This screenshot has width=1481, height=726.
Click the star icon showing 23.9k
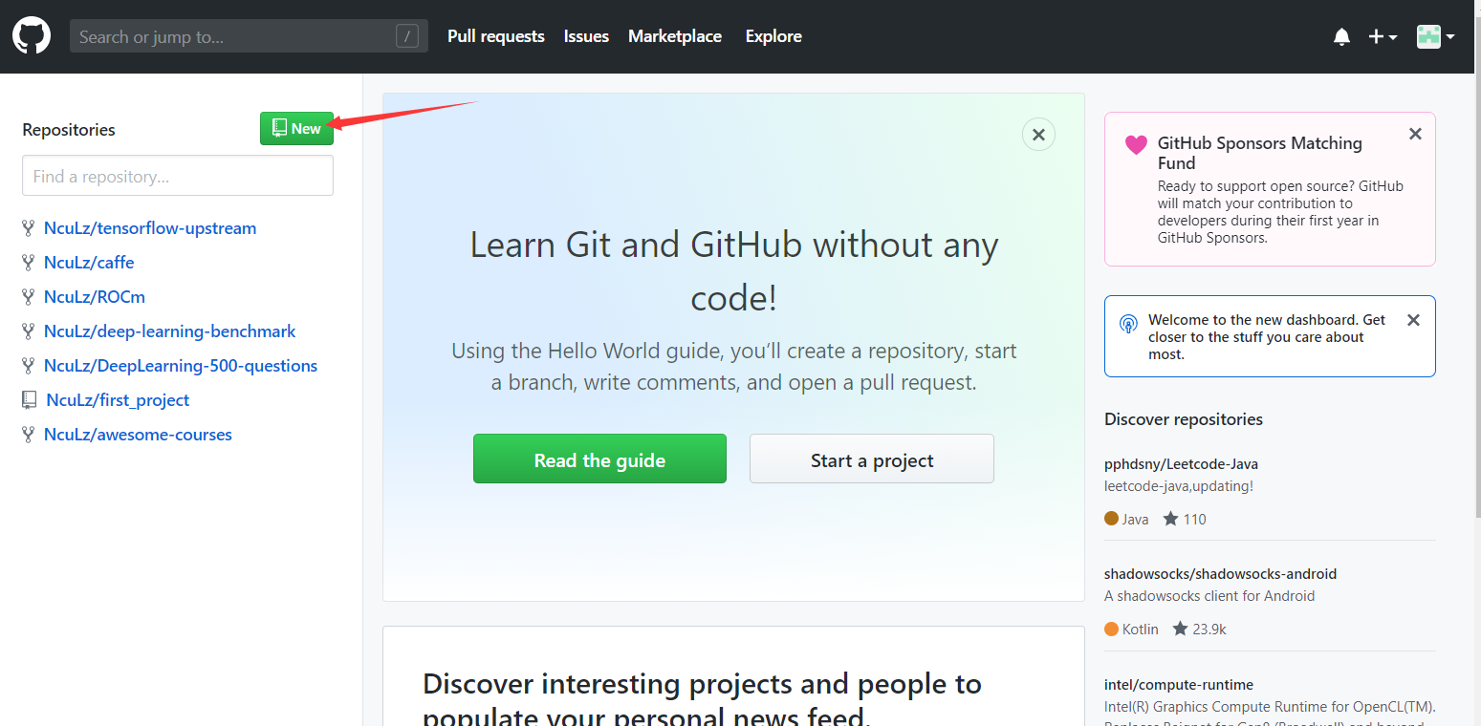point(1180,629)
